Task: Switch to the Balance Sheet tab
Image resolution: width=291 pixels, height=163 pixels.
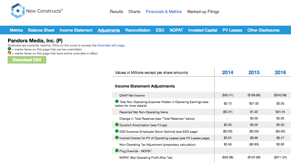Action: pyautogui.click(x=41, y=30)
